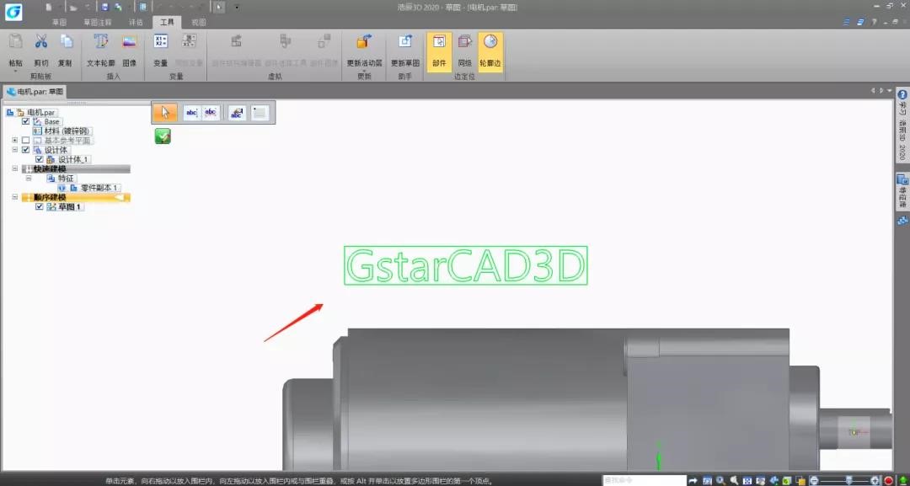Click the green upload arrow icon in status bar

(903, 480)
